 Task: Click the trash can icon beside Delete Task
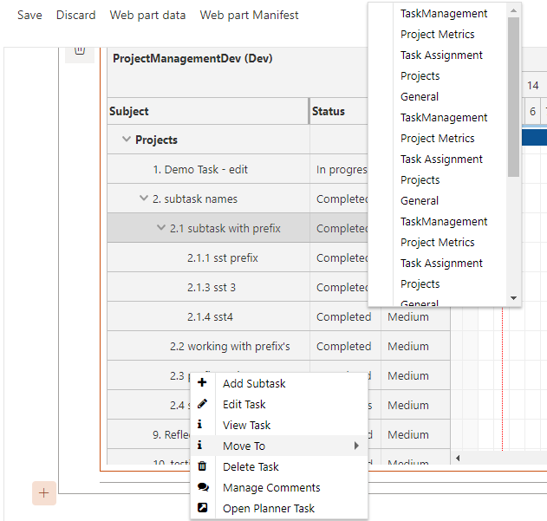point(202,466)
